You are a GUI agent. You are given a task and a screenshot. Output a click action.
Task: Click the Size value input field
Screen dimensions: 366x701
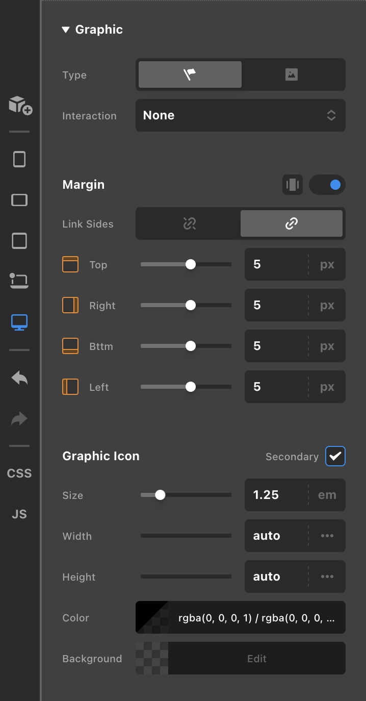[x=276, y=495]
